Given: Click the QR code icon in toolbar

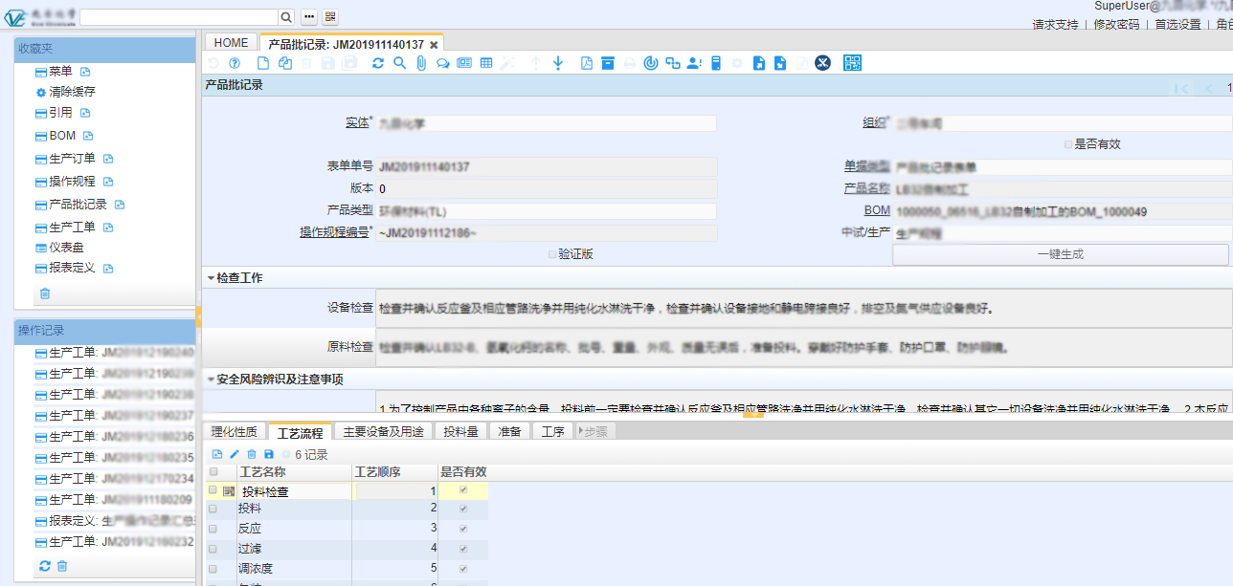Looking at the screenshot, I should pyautogui.click(x=852, y=63).
